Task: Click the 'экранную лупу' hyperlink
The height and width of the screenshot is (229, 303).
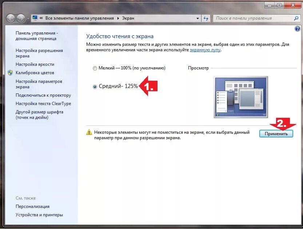Action: click(205, 50)
